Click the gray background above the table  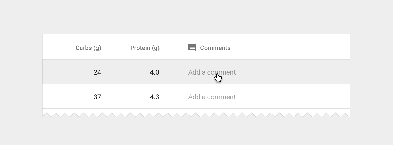(196, 17)
